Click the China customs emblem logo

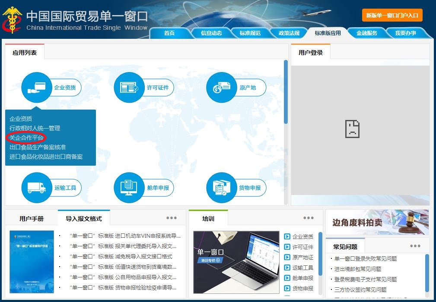point(12,20)
